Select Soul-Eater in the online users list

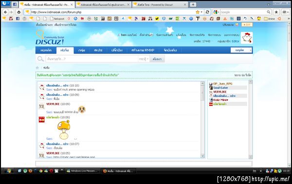coord(220,88)
